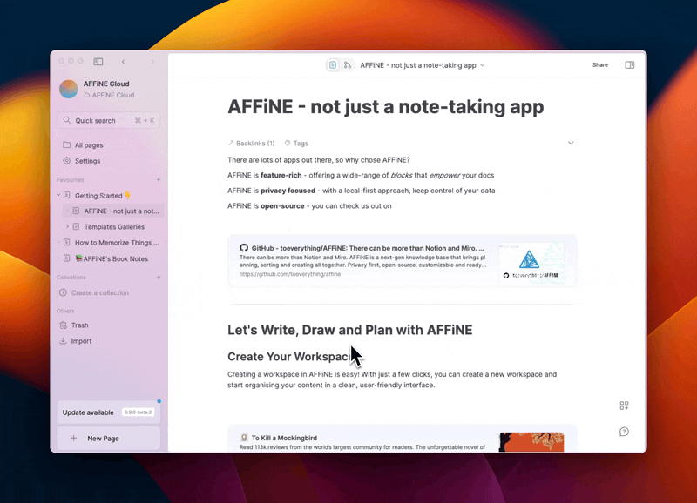
Task: Click the 'open-source' paragraph line
Action: point(309,206)
